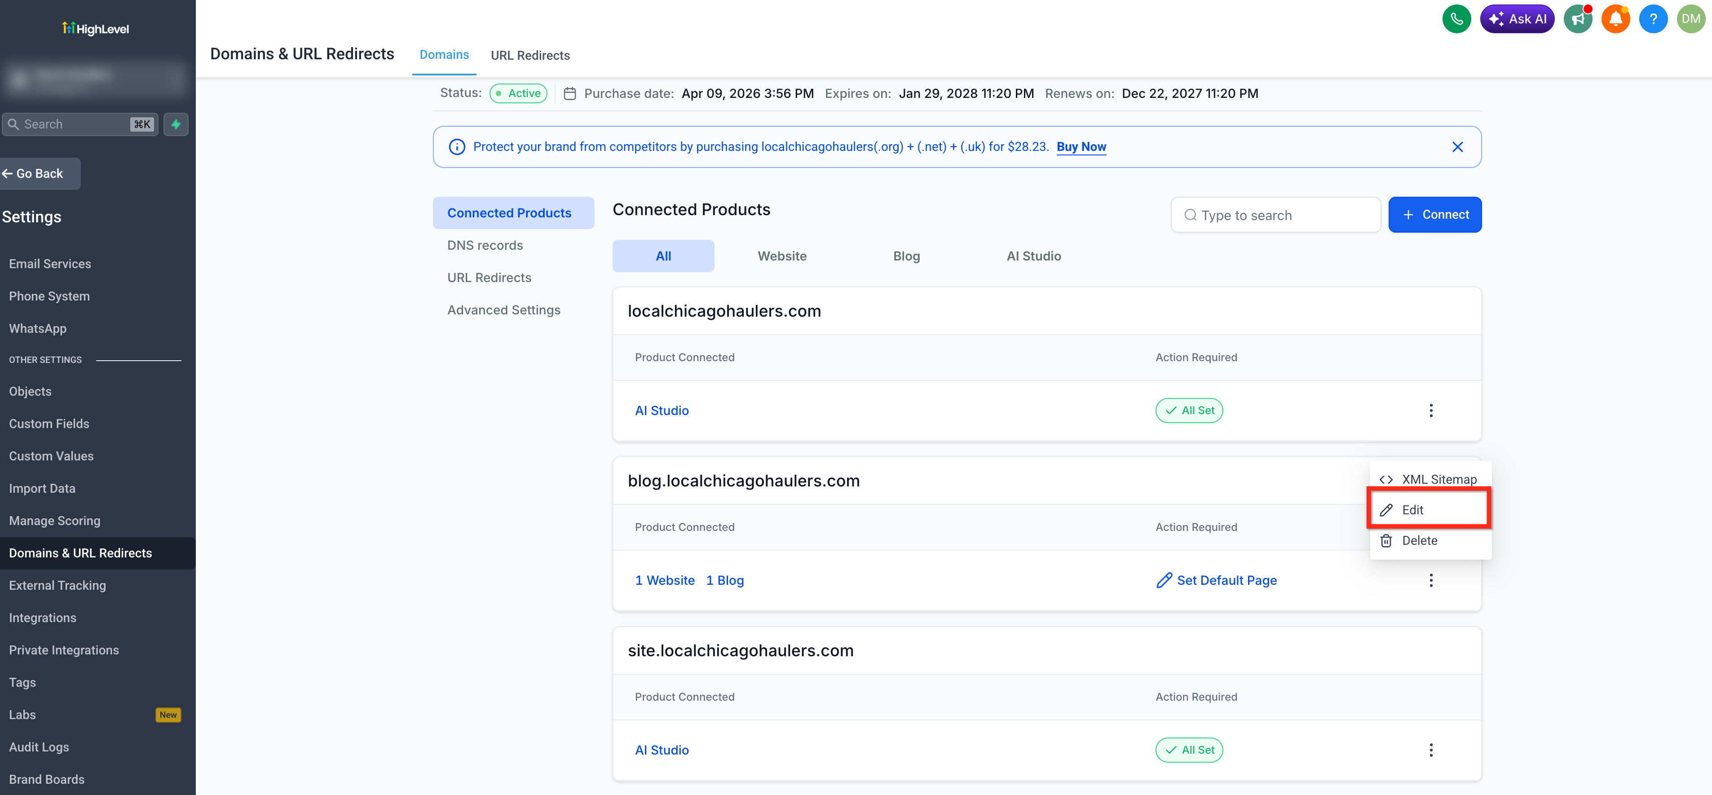Click AI Studio link under site.localchicagohaulers.com
The height and width of the screenshot is (795, 1712).
pyautogui.click(x=661, y=750)
